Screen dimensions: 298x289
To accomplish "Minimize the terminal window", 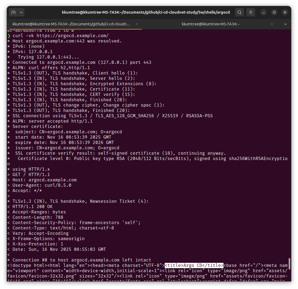I will coord(263,12).
